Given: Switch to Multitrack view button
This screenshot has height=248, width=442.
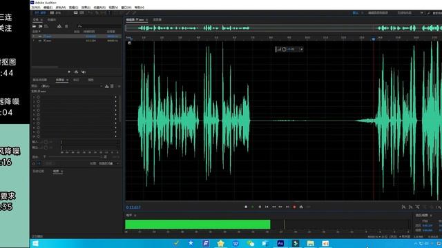Looking at the screenshot, I should (55, 12).
